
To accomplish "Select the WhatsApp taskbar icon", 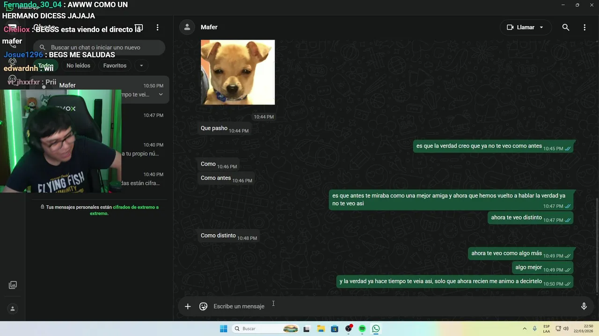I will tap(376, 329).
